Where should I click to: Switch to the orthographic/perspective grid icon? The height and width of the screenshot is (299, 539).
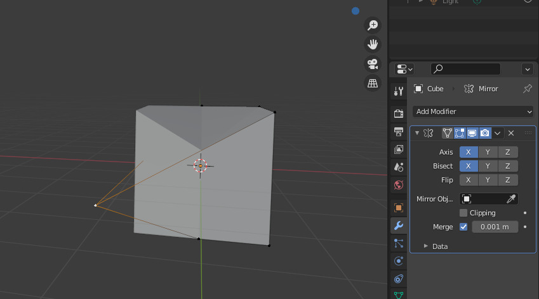[373, 83]
